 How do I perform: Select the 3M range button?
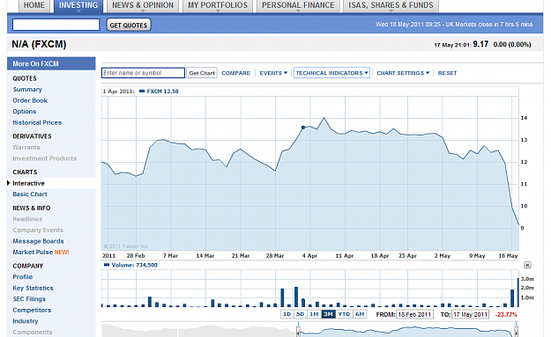328,314
